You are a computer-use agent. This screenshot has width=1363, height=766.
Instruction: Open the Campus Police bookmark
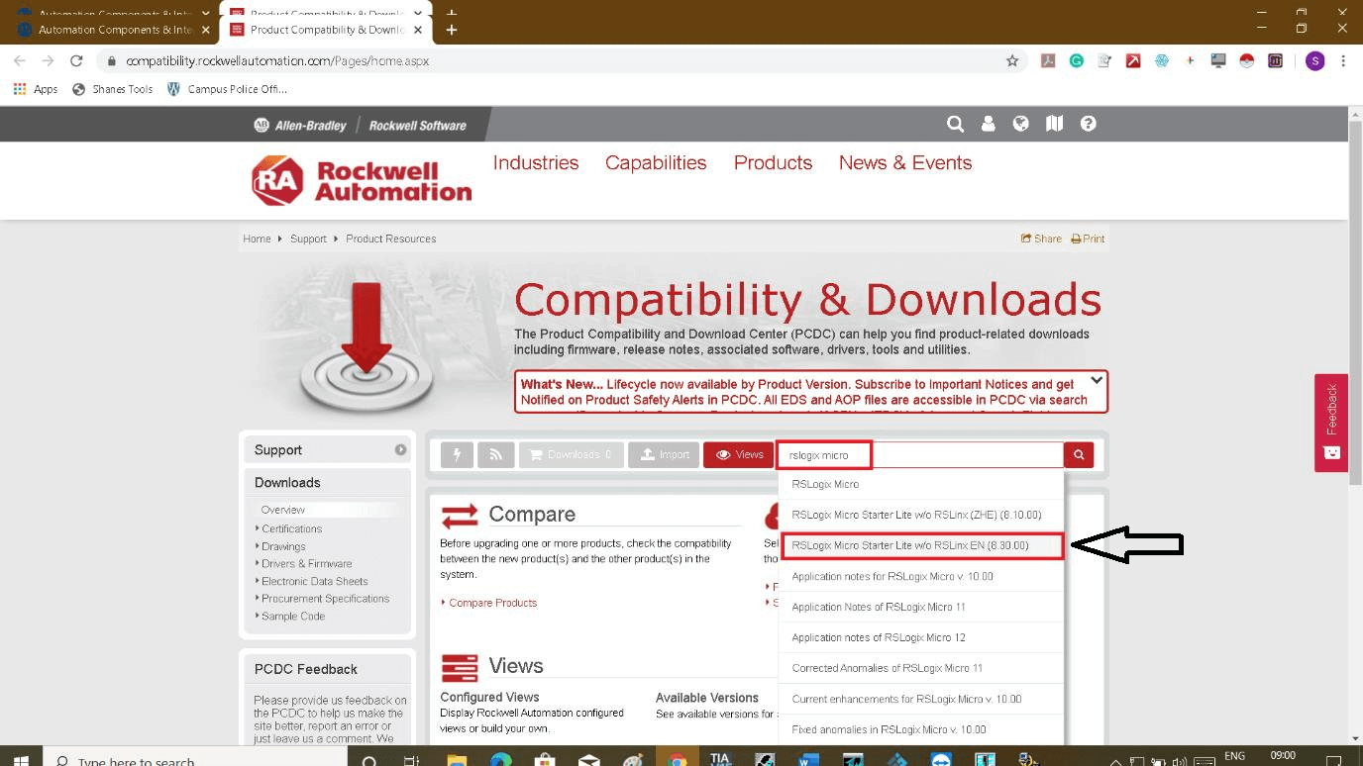tap(227, 89)
